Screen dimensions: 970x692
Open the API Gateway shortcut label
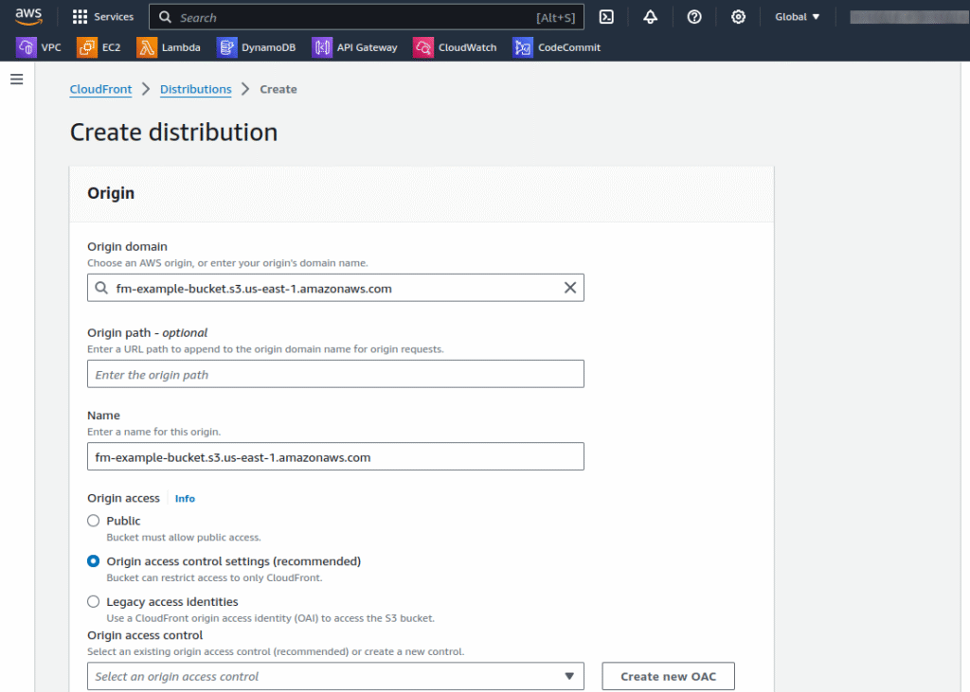367,47
